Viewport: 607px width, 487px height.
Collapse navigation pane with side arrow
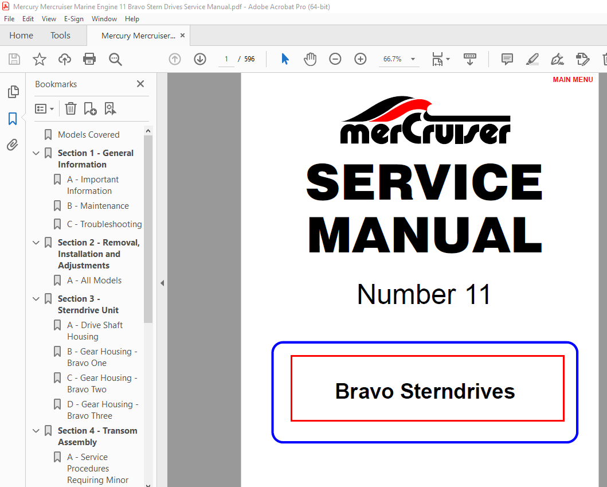click(162, 283)
